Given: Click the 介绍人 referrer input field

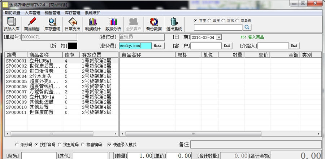Looking at the screenshot, I should pyautogui.click(x=273, y=46).
